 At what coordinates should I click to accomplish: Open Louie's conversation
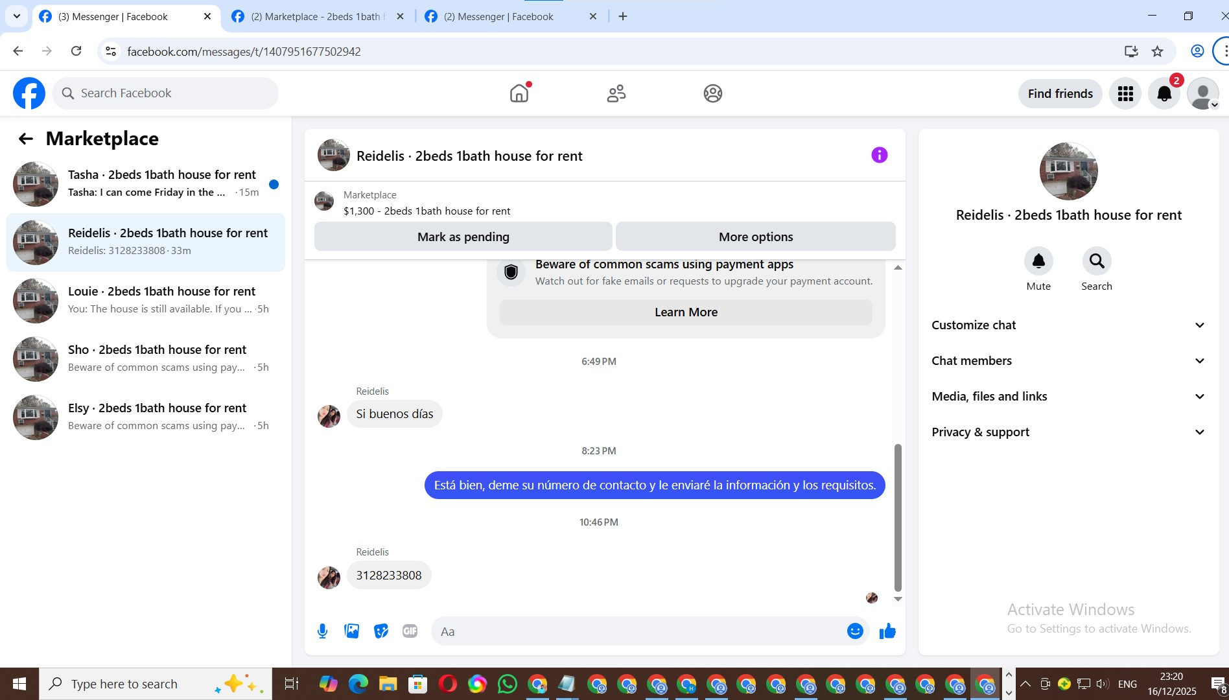click(146, 300)
